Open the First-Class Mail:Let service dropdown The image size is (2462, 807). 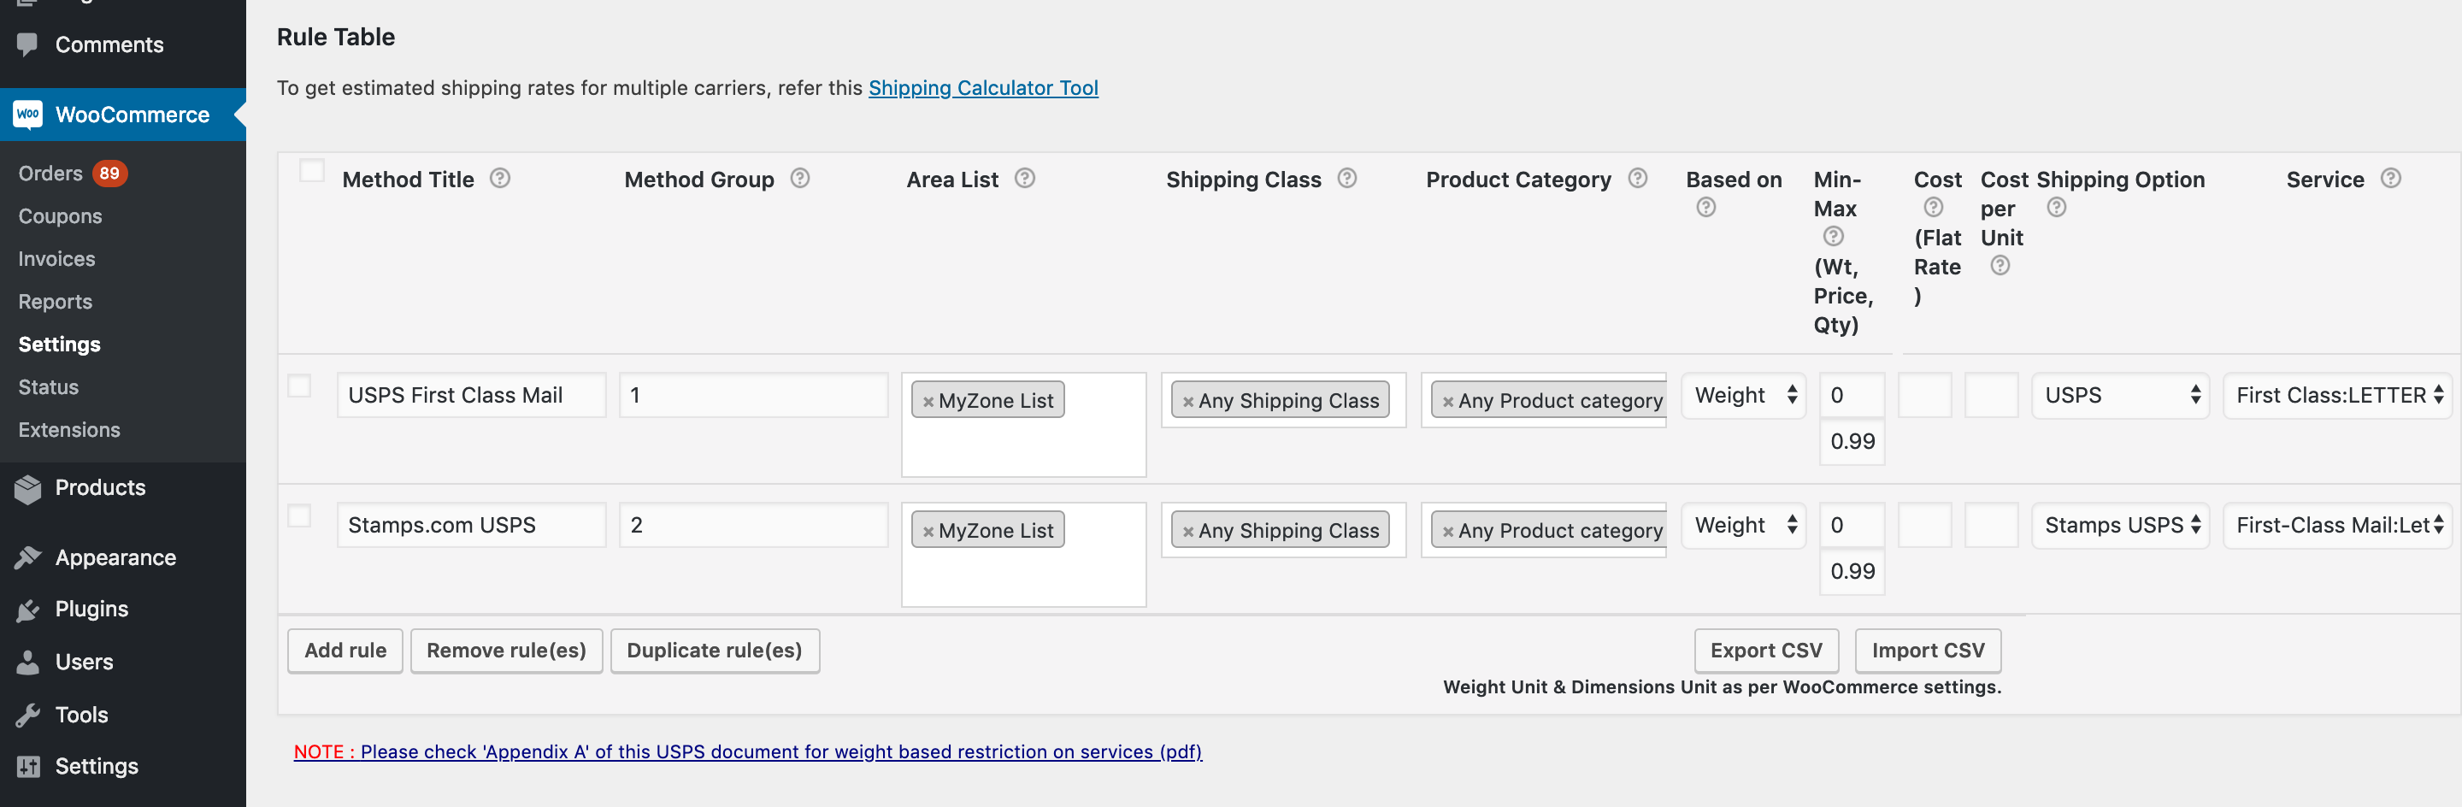(x=2337, y=526)
